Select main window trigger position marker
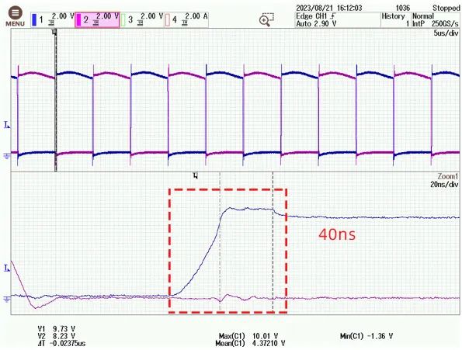The height and width of the screenshot is (350, 462). coord(54,32)
